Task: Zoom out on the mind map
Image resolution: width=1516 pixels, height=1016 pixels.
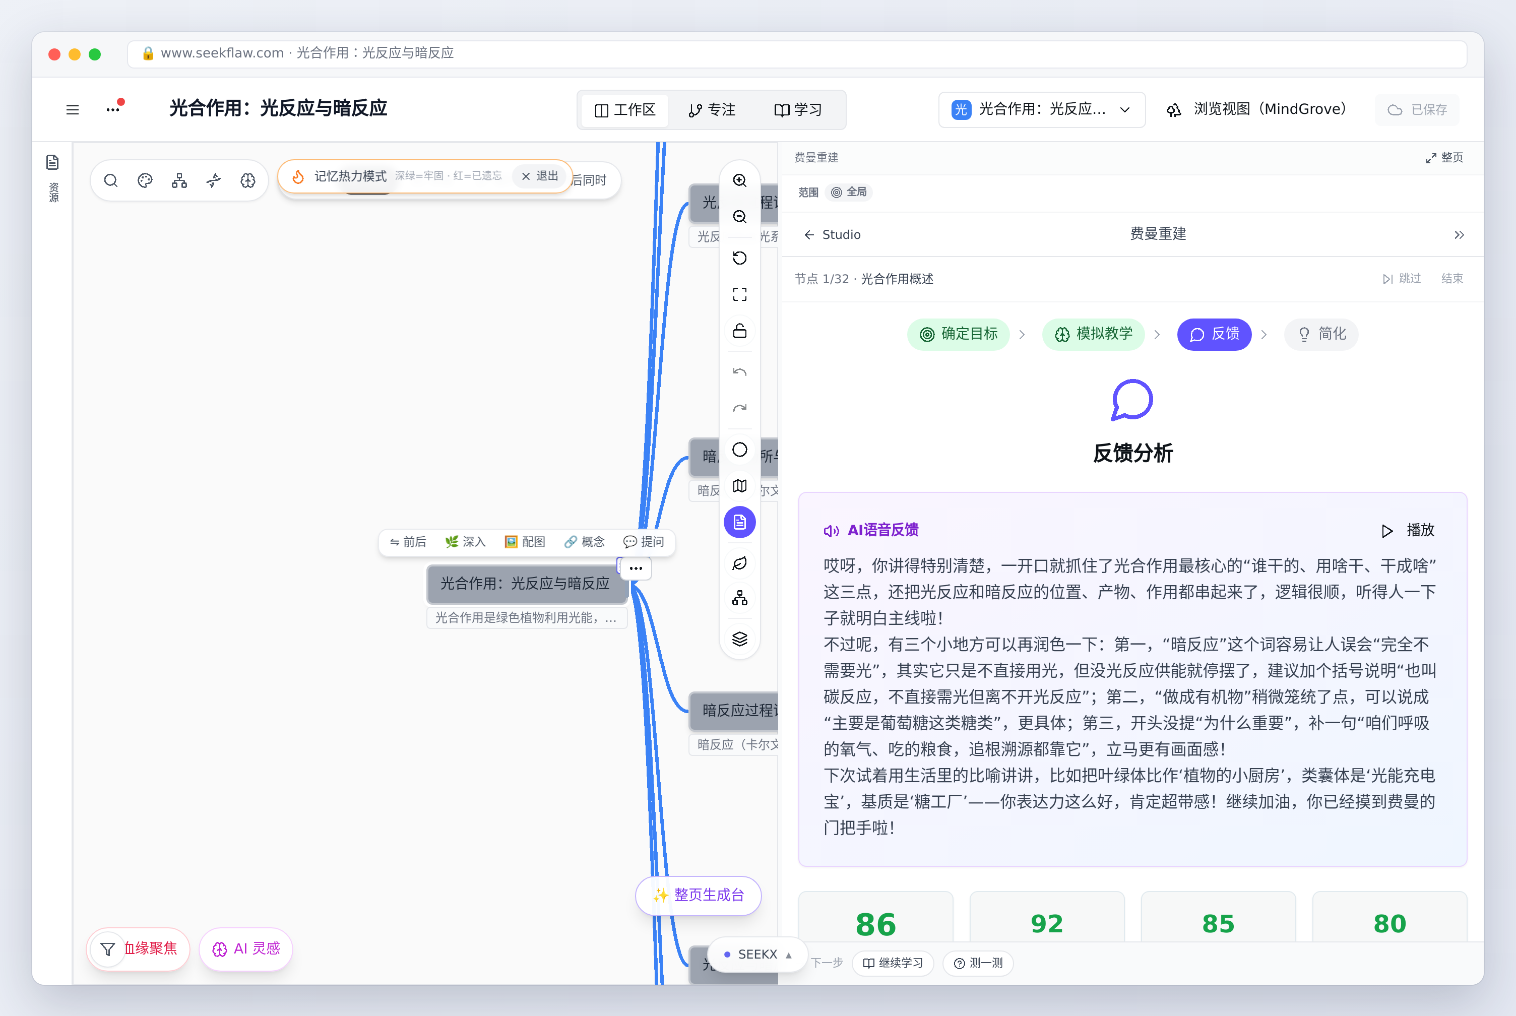Action: tap(740, 216)
